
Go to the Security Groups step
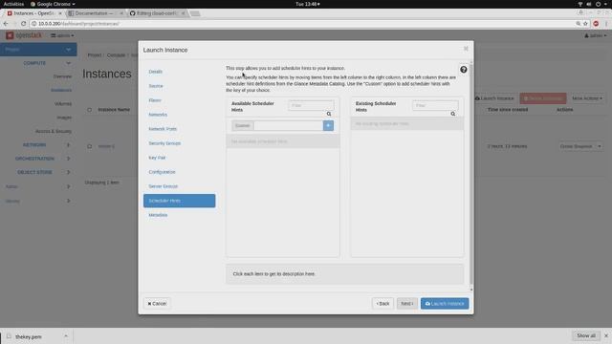pos(164,143)
